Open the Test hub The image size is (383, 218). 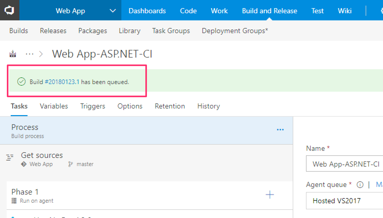tap(317, 11)
